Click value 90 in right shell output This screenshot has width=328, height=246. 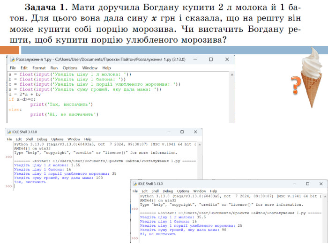[x=224, y=230]
